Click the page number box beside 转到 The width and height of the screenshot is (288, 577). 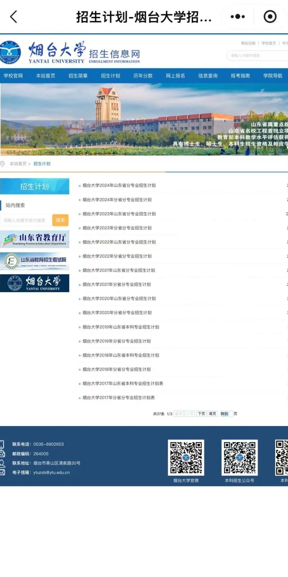tap(231, 414)
